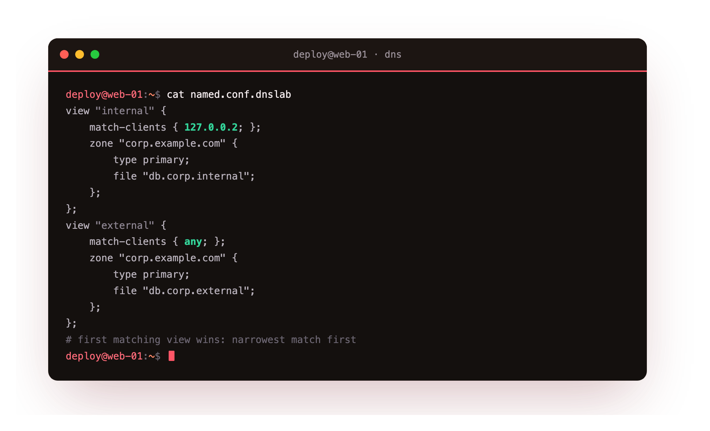The height and width of the screenshot is (431, 710).
Task: Click the bottom deploy@web-01 prompt
Action: [x=113, y=356]
